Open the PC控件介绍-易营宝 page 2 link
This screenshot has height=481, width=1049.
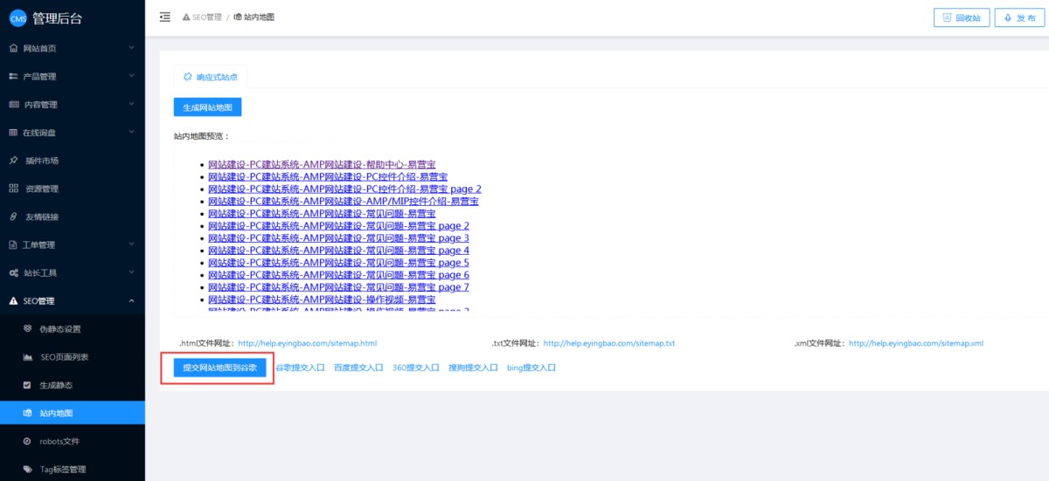(x=344, y=189)
